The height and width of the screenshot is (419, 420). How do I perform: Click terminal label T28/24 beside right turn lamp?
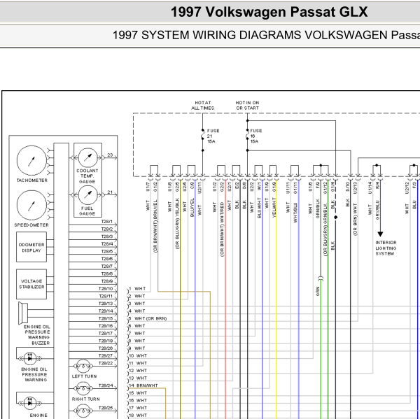tap(106, 385)
